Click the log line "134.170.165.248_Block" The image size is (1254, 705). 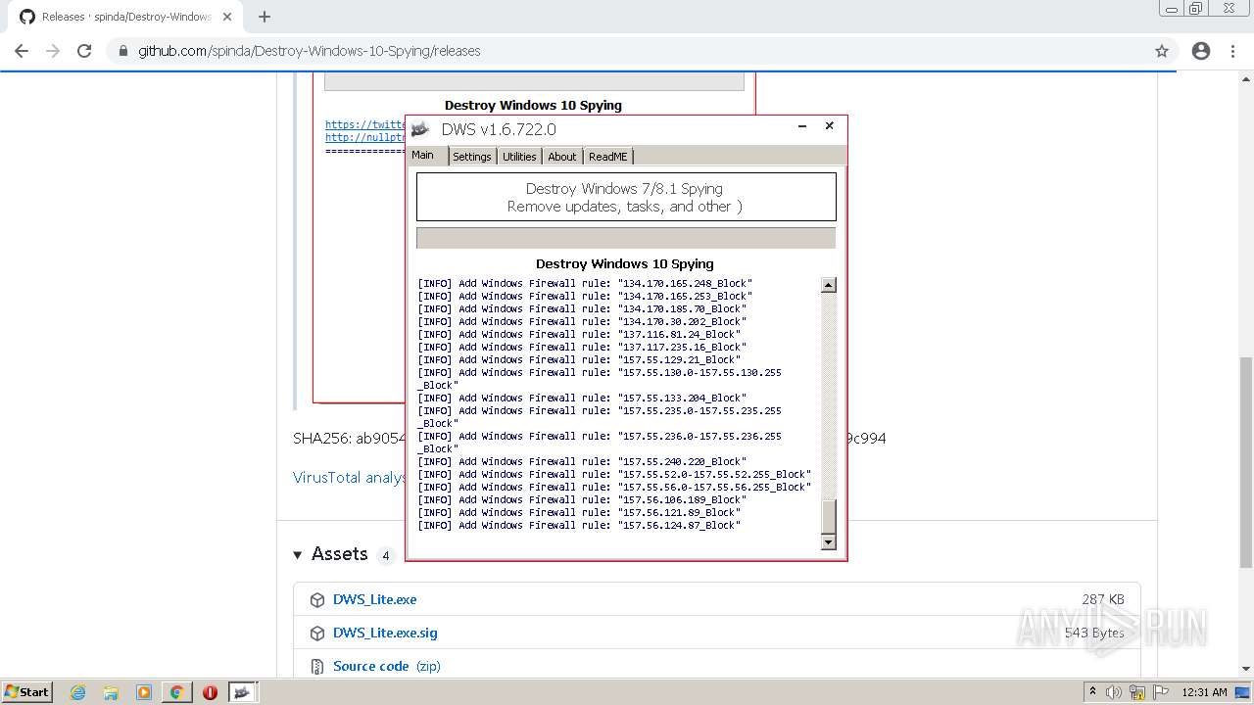point(585,284)
